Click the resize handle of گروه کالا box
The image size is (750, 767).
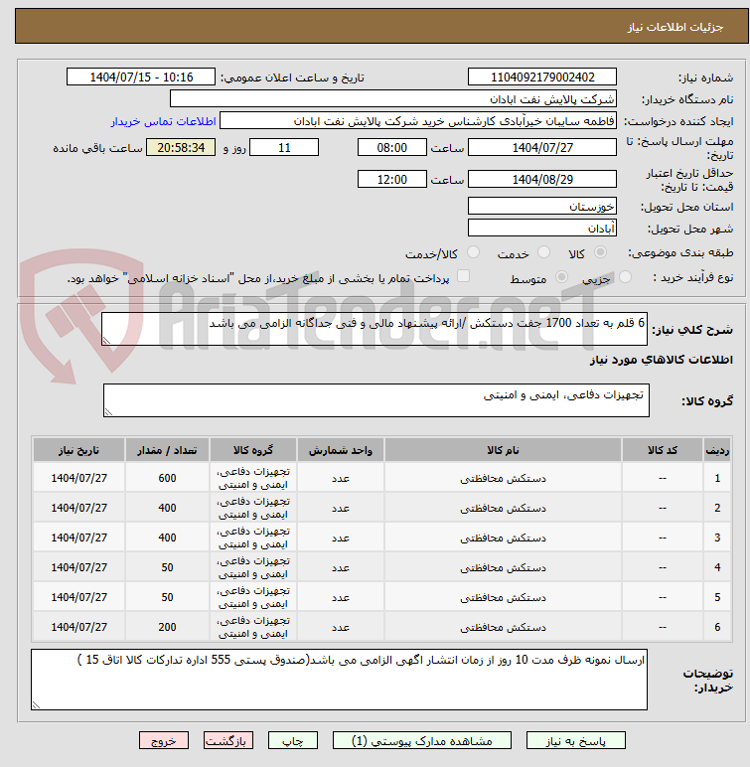click(108, 412)
